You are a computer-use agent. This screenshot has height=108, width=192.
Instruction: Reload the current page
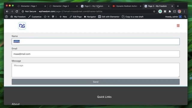point(17,11)
